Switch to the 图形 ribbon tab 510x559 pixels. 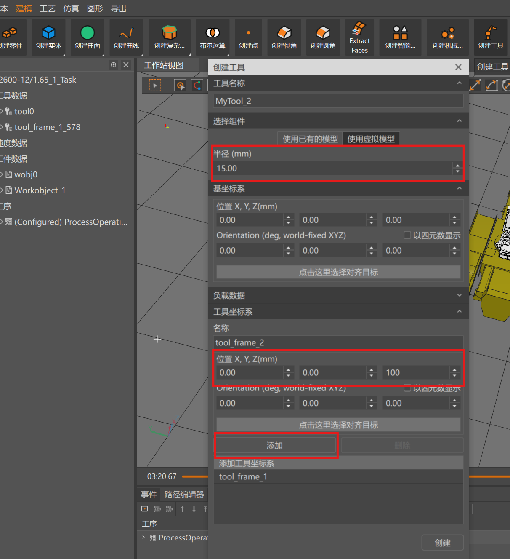[x=95, y=8]
